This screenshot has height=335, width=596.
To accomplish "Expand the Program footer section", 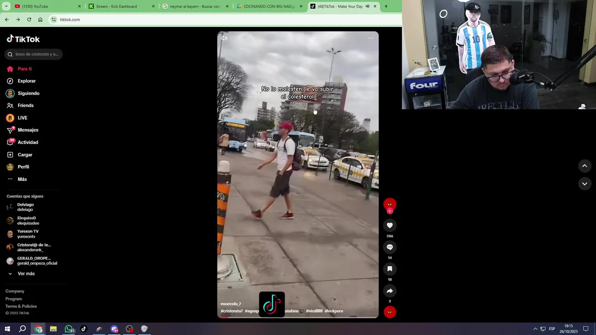I will (14, 299).
